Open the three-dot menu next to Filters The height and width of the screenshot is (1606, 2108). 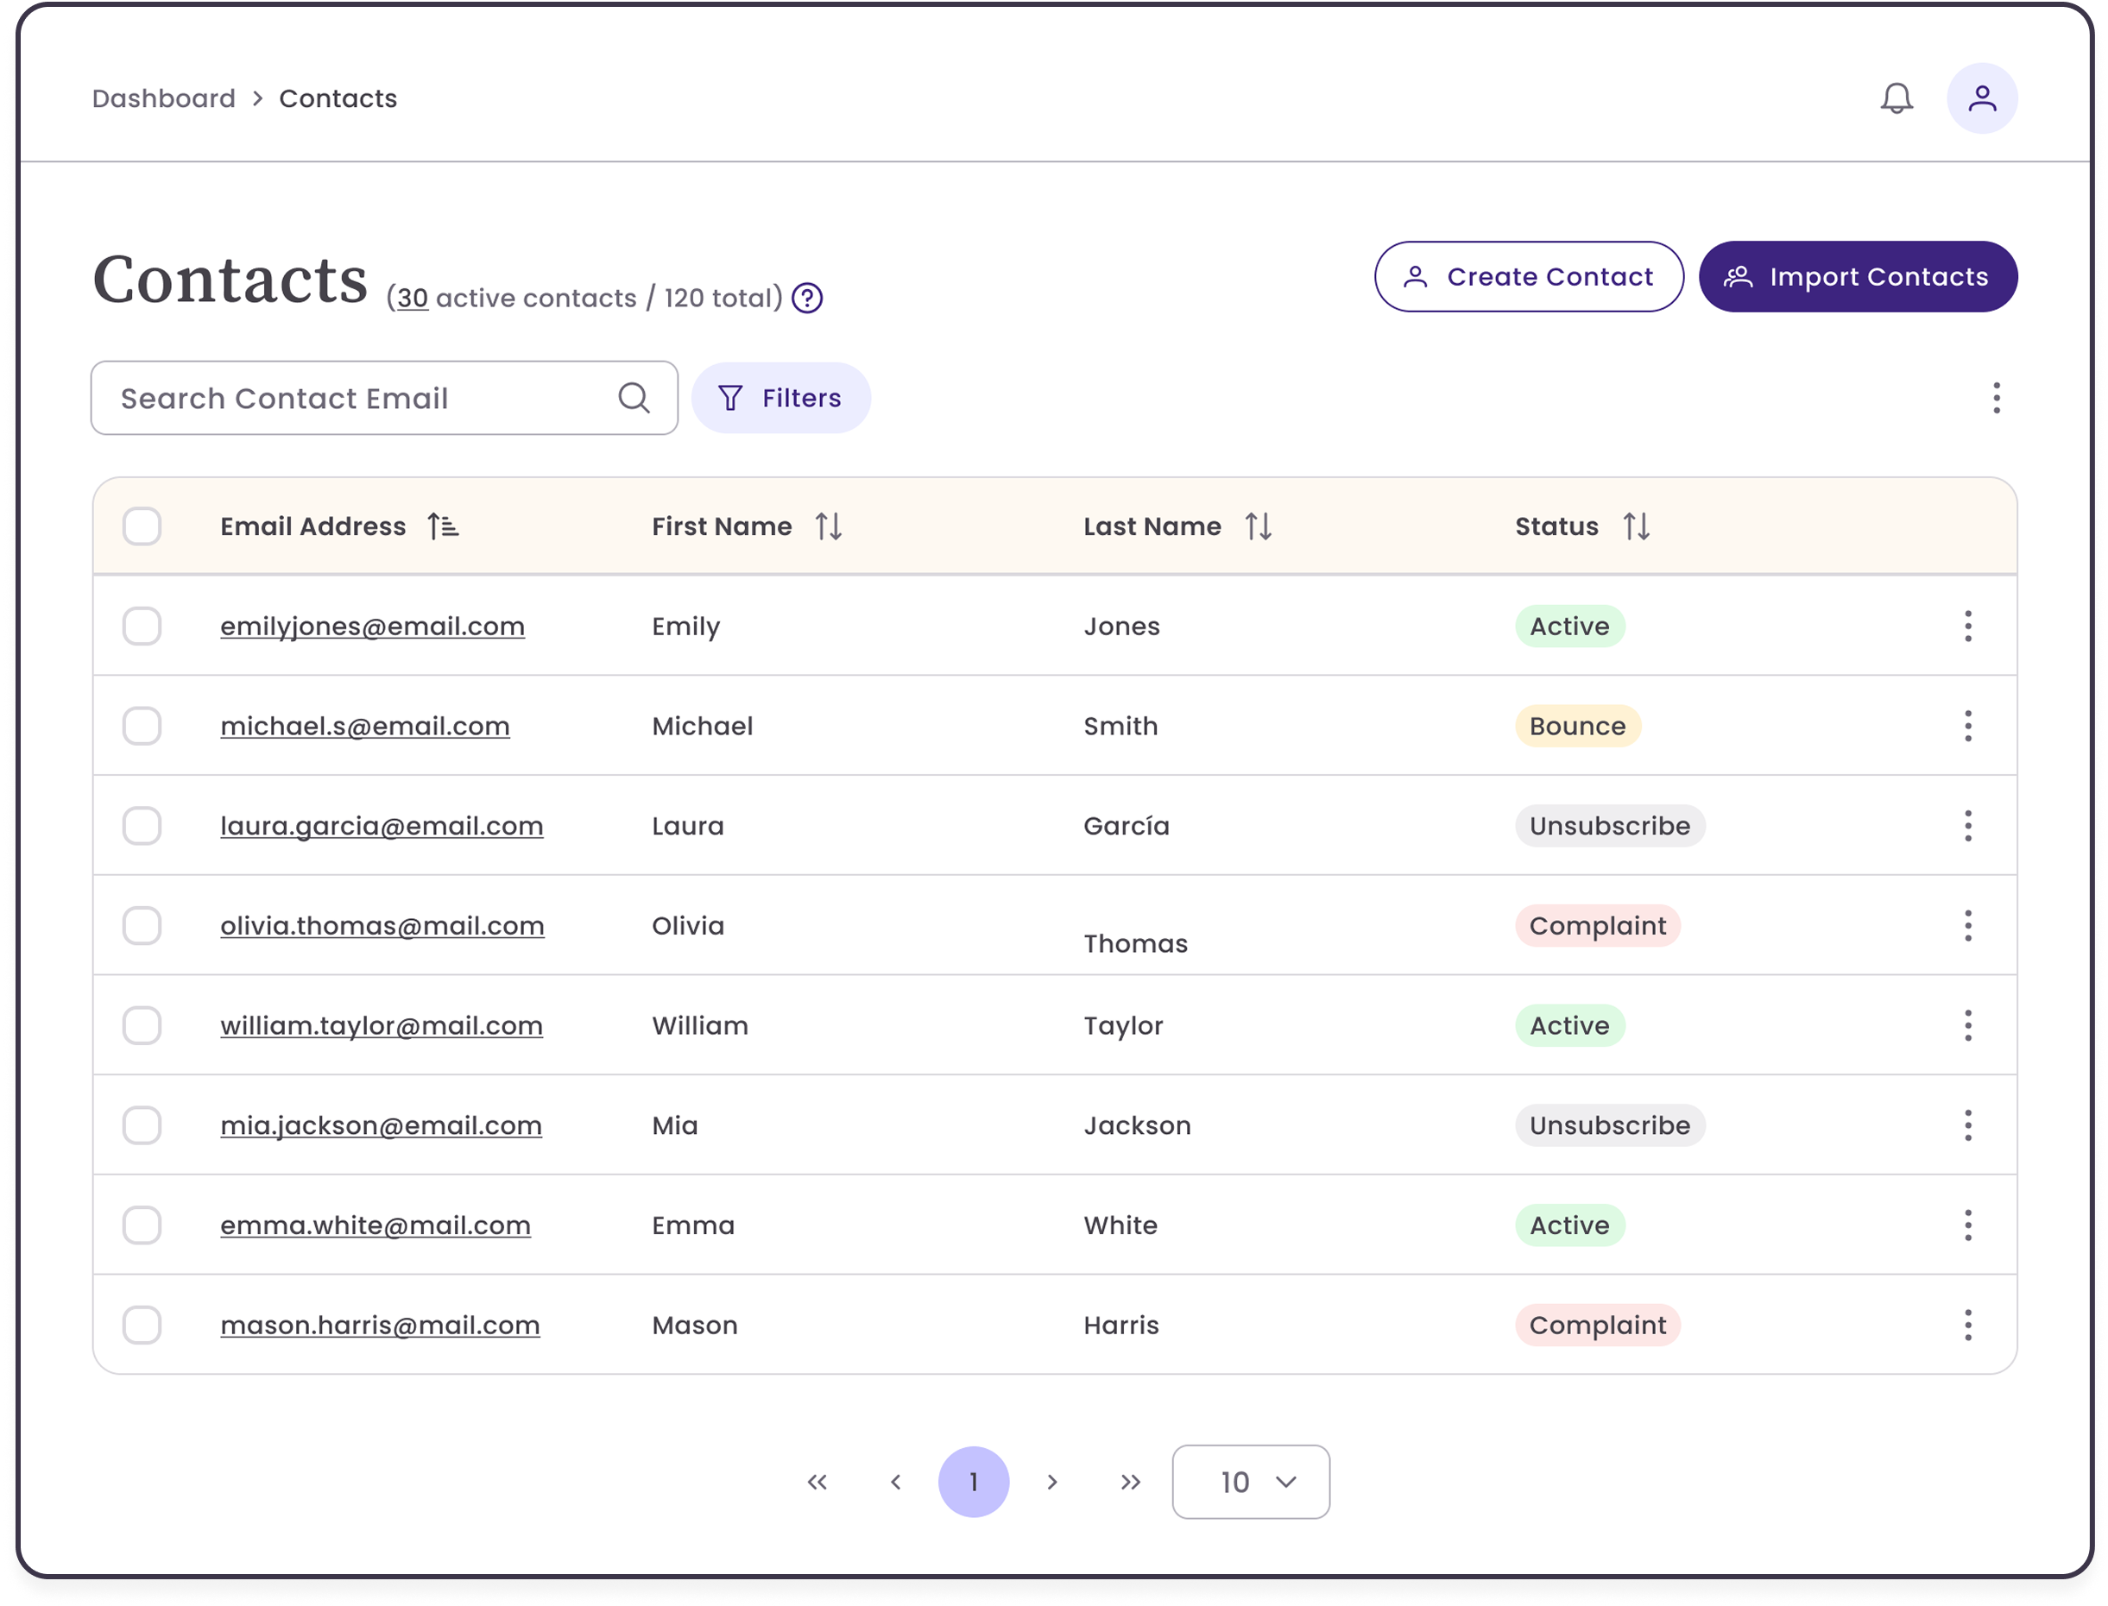click(x=1996, y=398)
